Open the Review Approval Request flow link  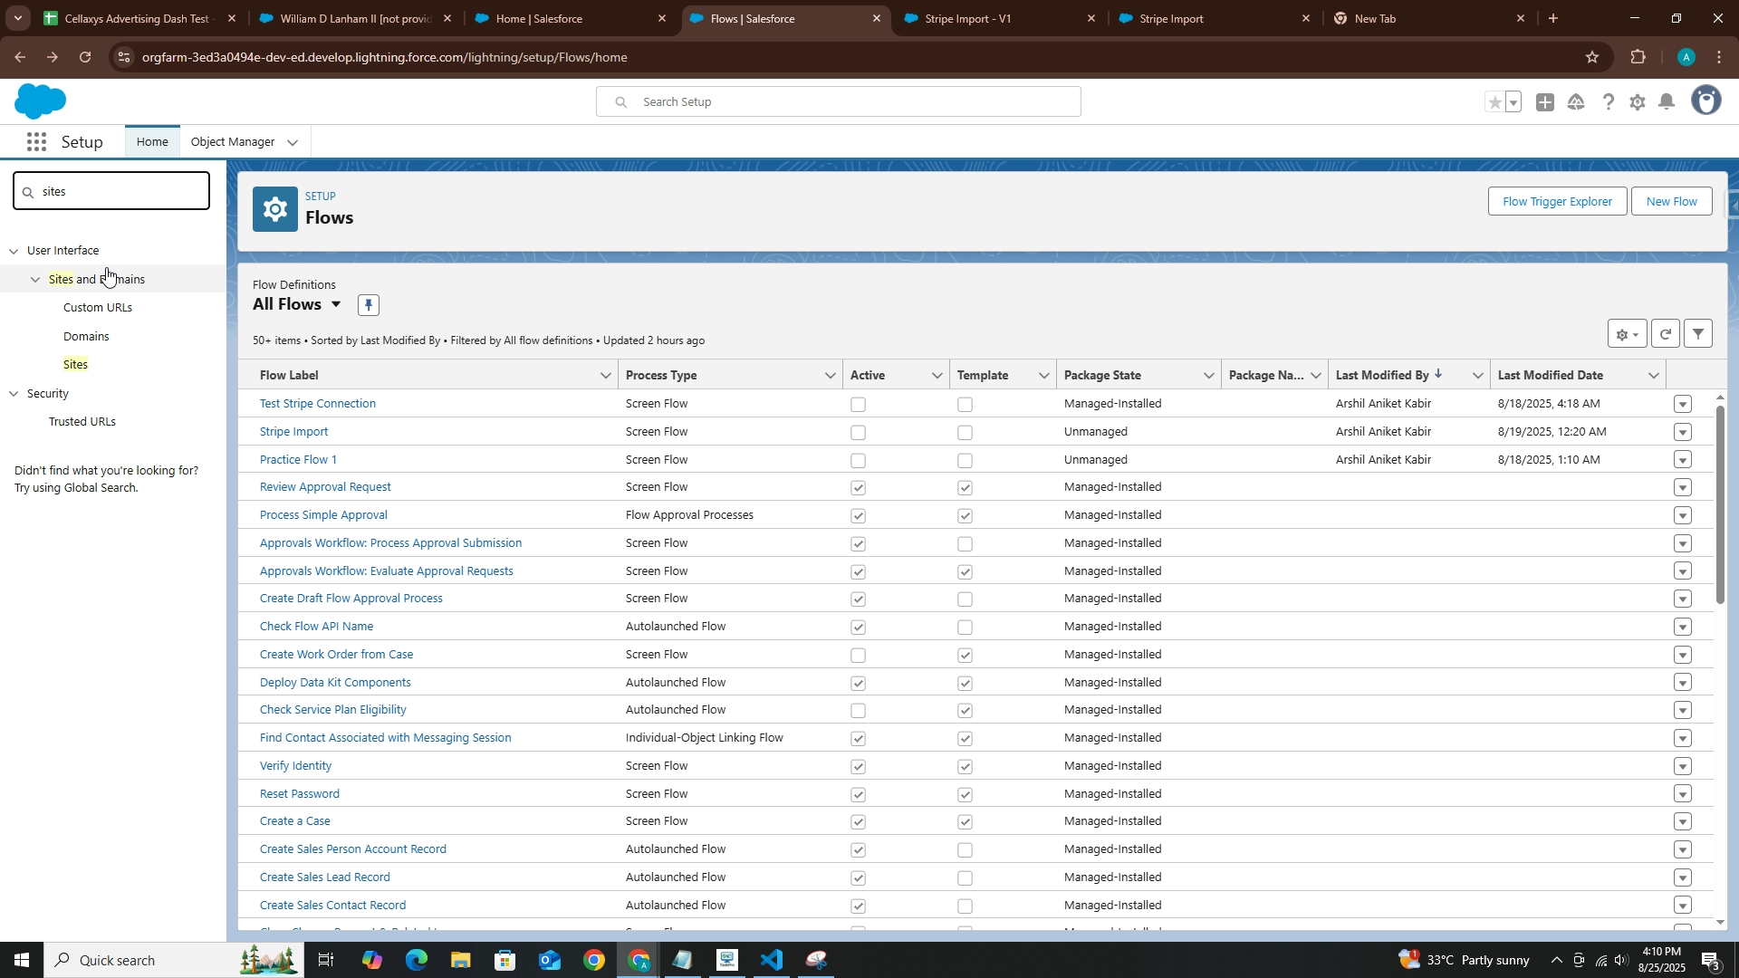(325, 487)
